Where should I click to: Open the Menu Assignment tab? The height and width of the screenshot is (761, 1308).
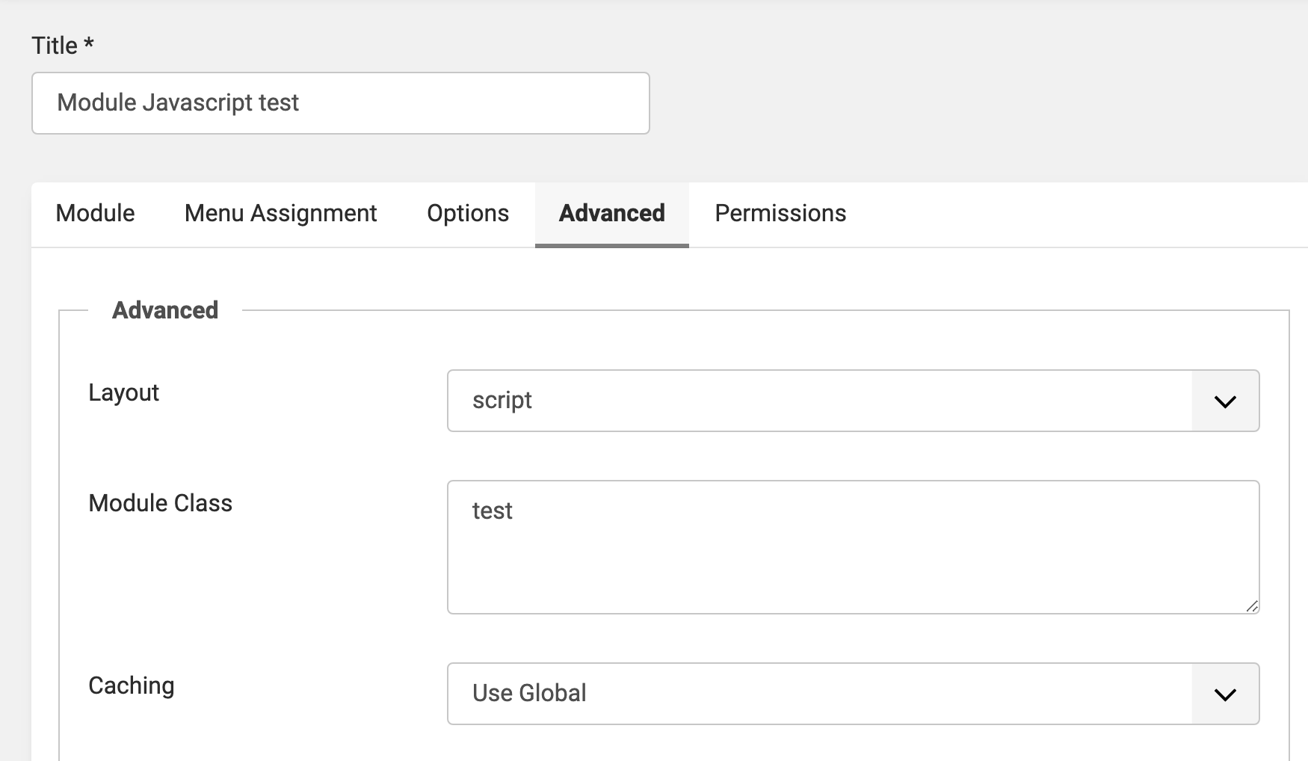point(280,214)
